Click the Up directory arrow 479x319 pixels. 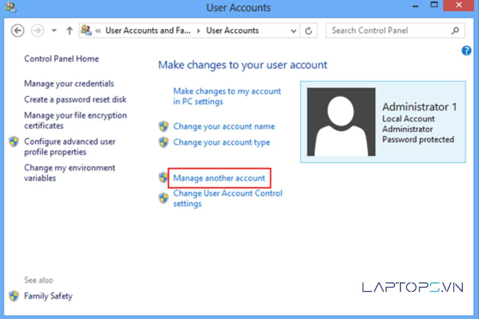tap(69, 31)
